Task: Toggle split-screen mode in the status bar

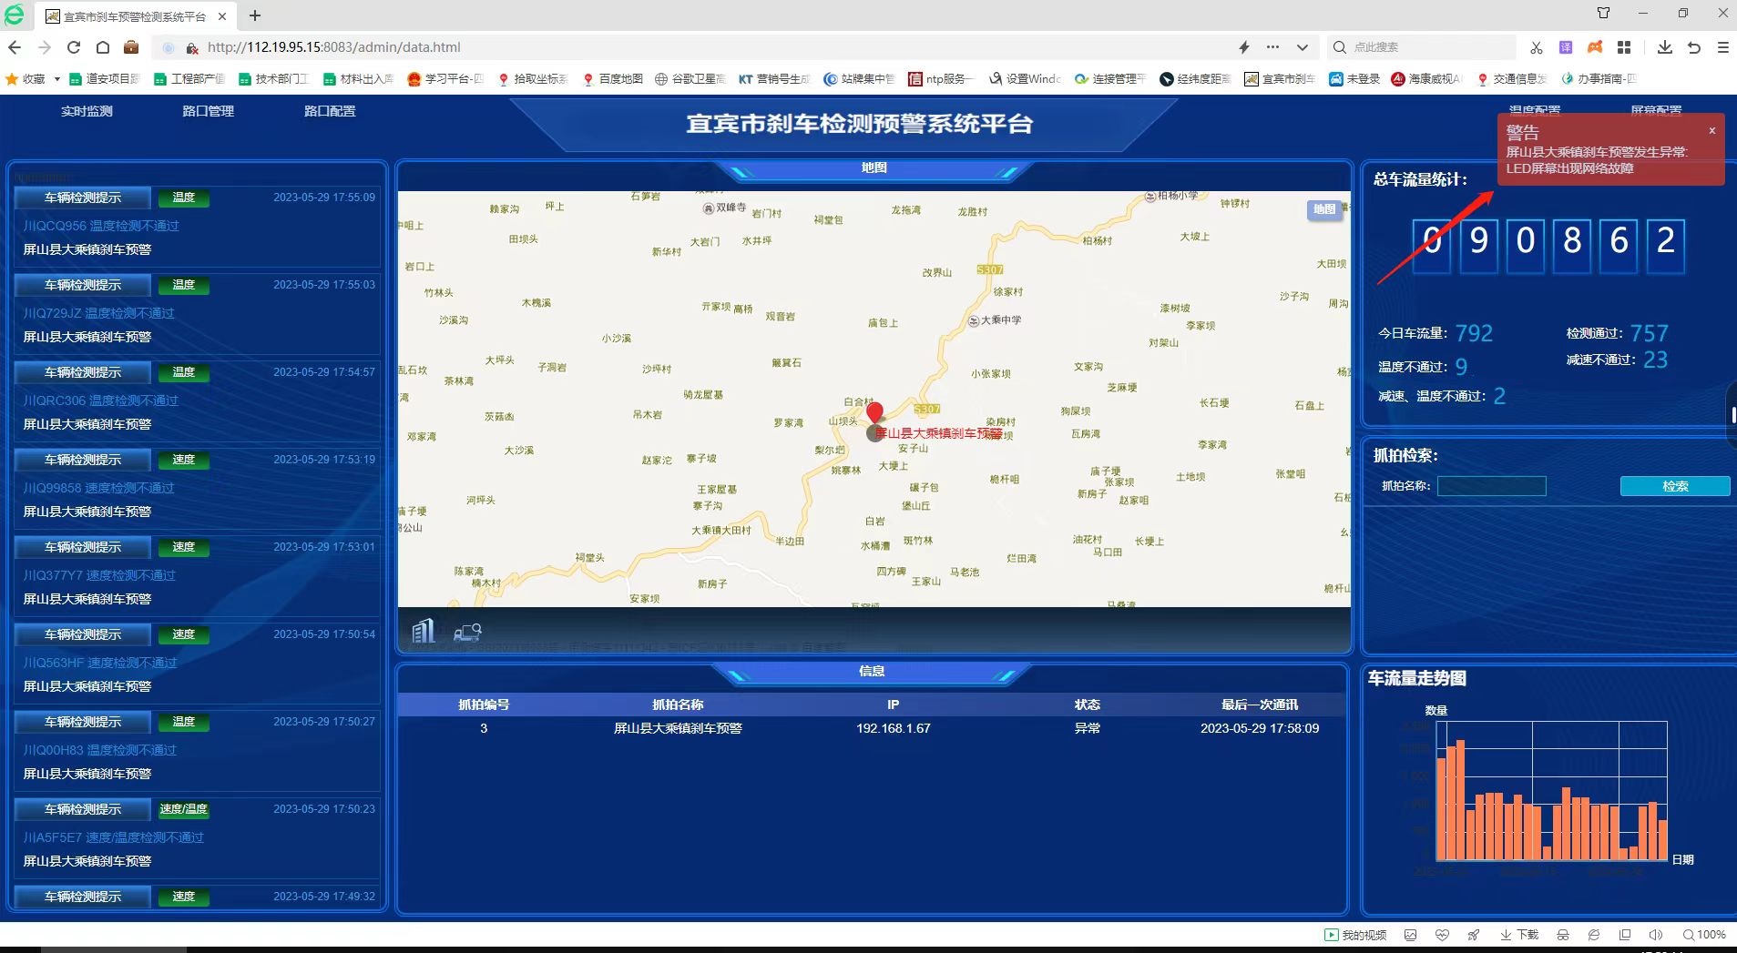Action: coord(1625,934)
